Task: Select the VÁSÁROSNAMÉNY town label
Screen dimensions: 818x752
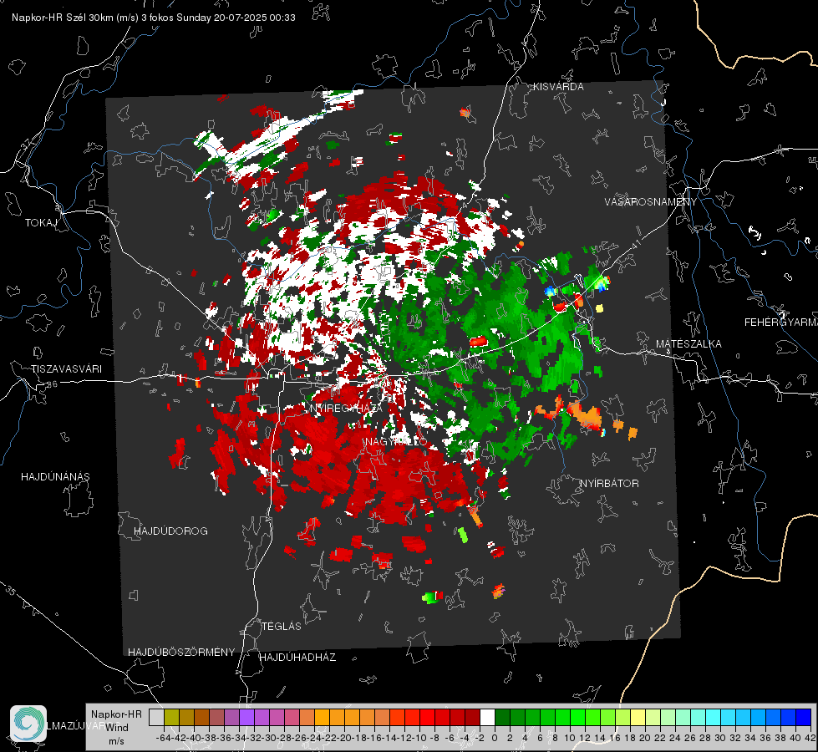Action: [651, 202]
